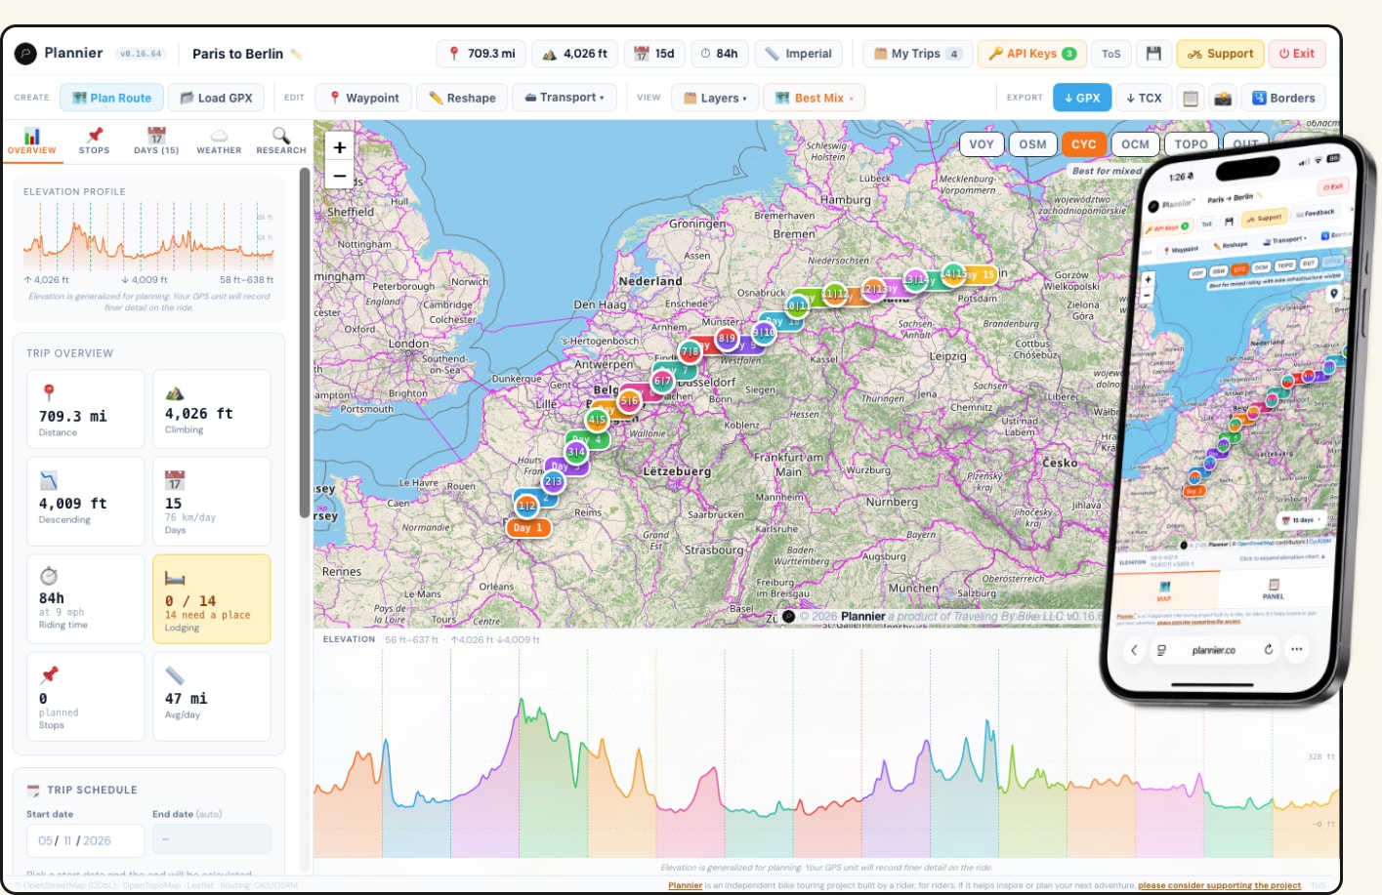Click the 84h riding time stat
The height and width of the screenshot is (895, 1382).
tap(720, 54)
